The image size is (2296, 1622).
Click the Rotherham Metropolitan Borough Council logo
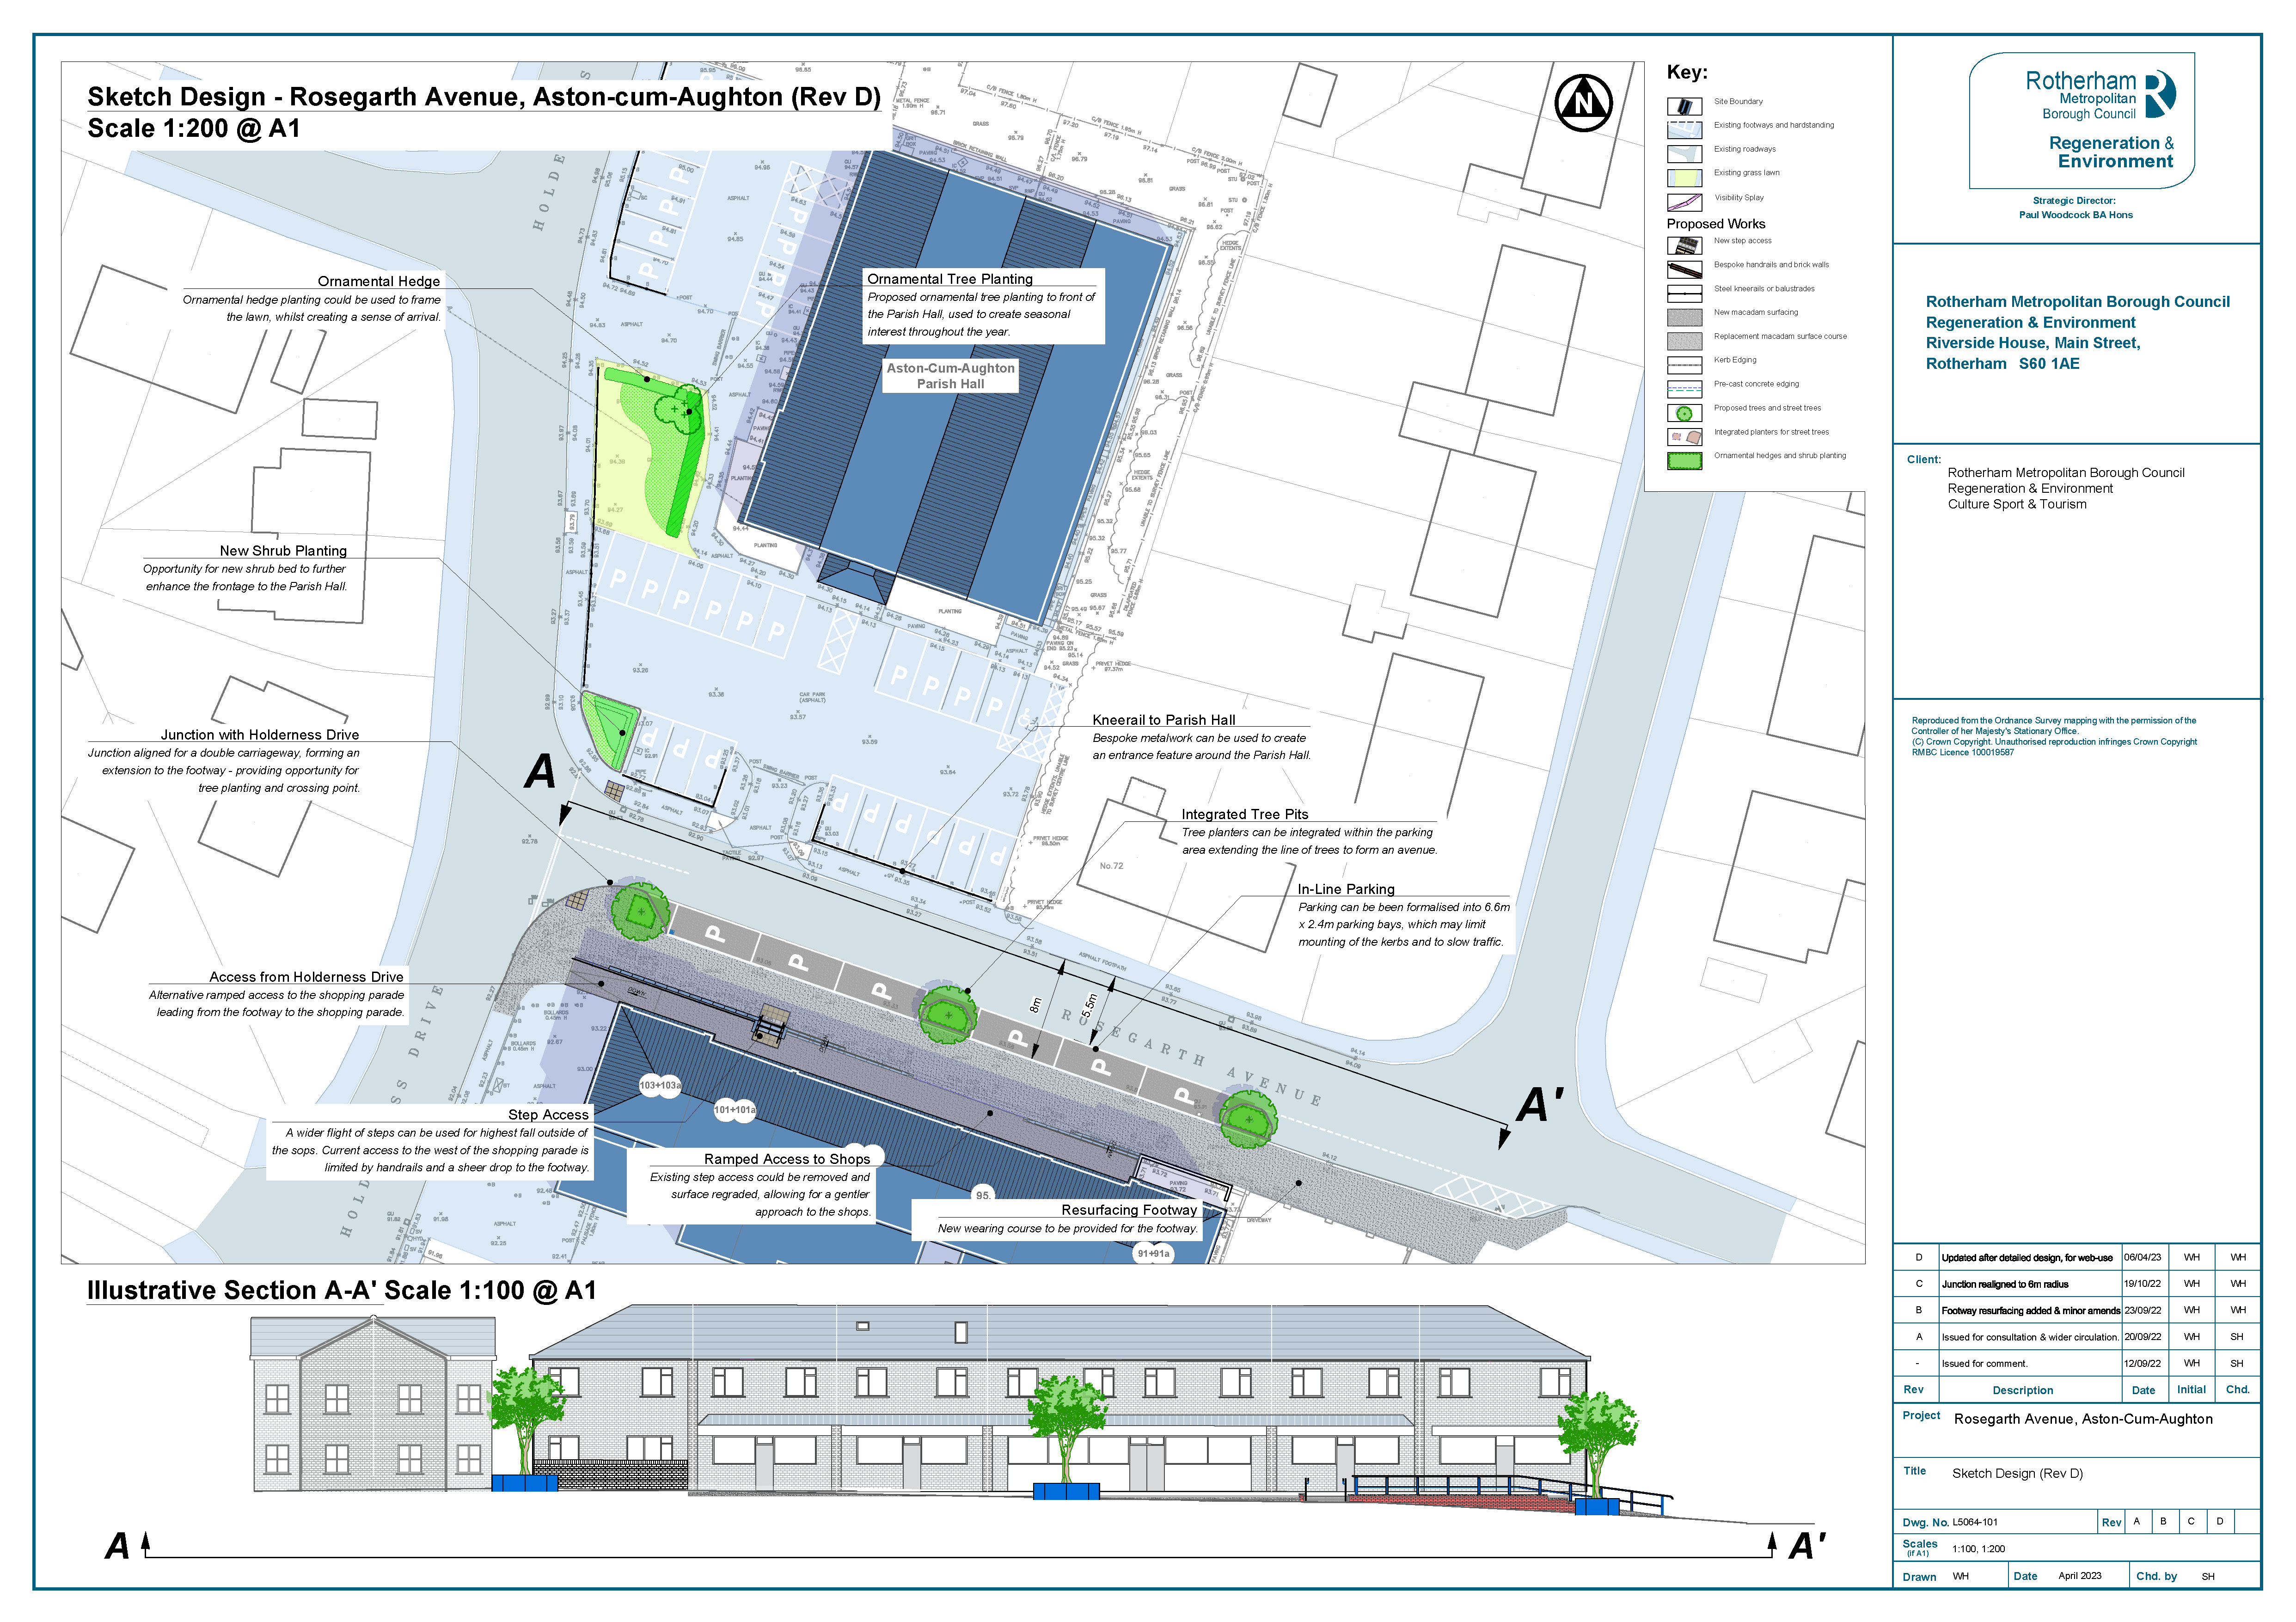tap(2082, 121)
